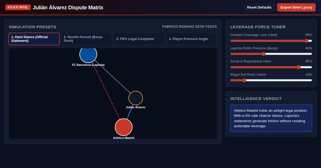The width and height of the screenshot is (321, 168).
Task: Click the 15% player exit value
Action: 309,75
